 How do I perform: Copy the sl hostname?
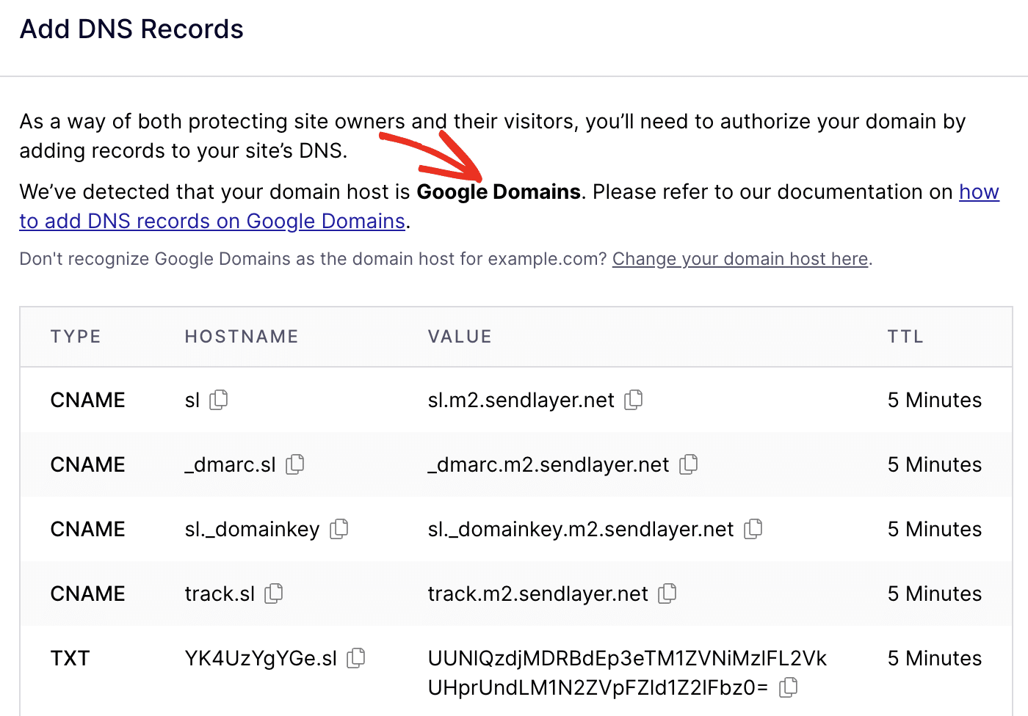219,400
